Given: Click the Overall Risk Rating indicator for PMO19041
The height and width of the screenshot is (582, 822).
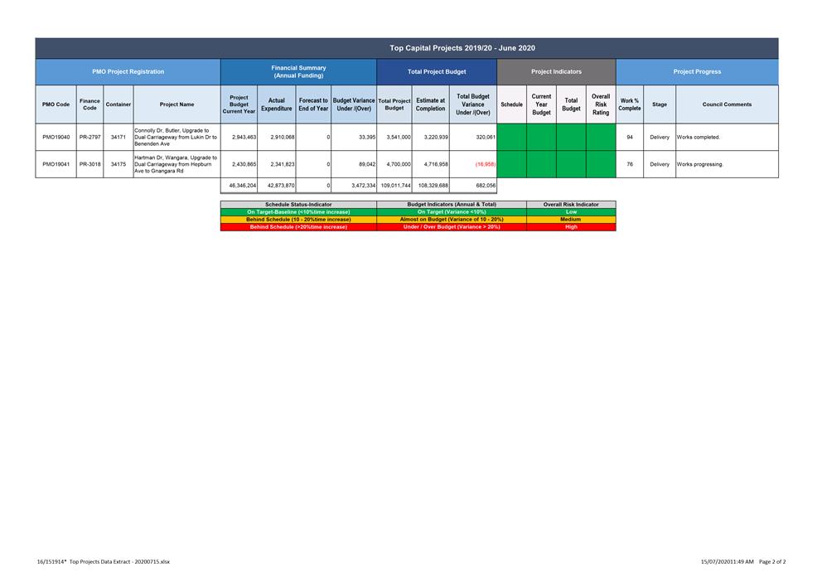Looking at the screenshot, I should click(x=601, y=164).
